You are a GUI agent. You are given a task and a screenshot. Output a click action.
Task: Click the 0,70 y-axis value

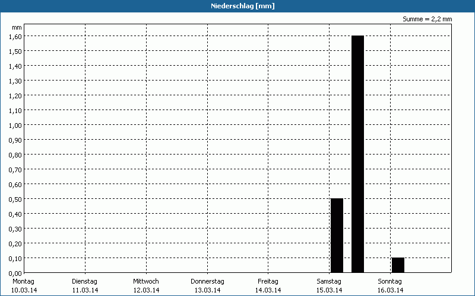(x=15, y=170)
